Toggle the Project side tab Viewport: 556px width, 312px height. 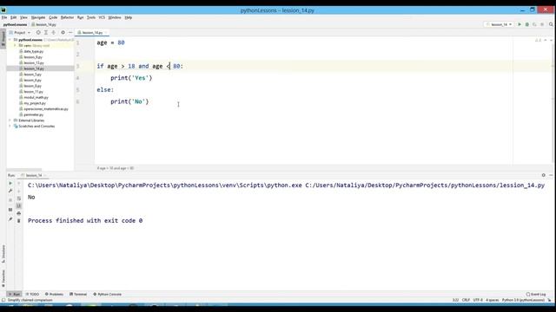[3, 38]
